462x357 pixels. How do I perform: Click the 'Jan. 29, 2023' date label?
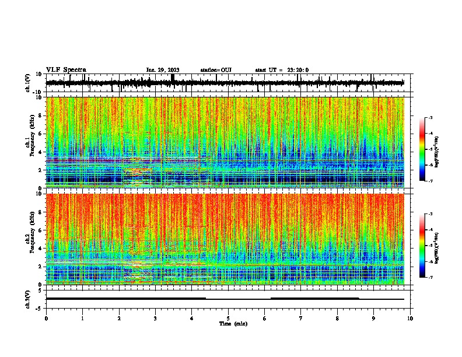point(163,70)
